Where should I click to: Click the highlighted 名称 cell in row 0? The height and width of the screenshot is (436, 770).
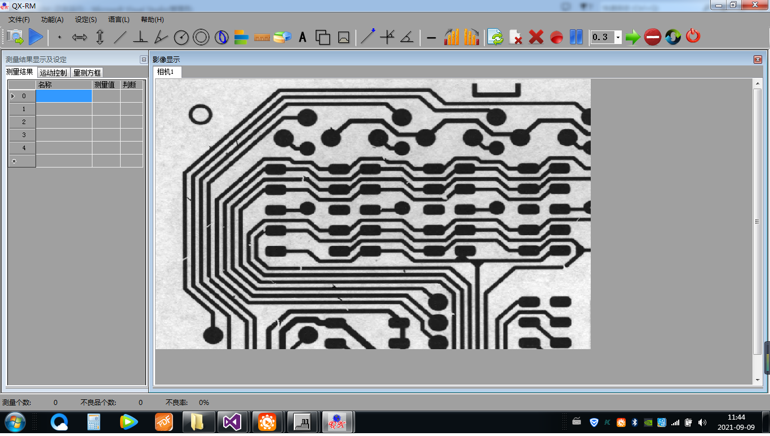point(64,96)
